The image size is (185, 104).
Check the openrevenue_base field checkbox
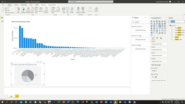172,30
